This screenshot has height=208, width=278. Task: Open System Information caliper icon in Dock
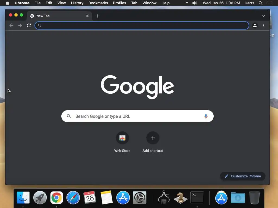click(164, 197)
